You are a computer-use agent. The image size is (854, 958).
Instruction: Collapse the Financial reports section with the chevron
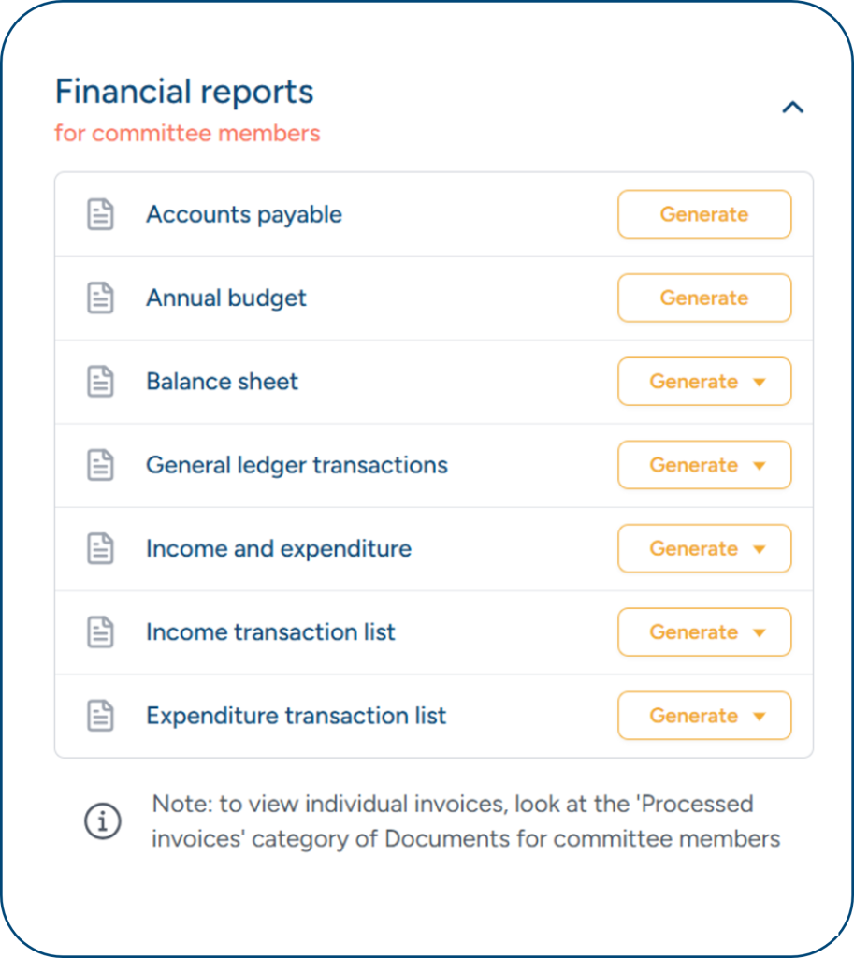click(x=792, y=108)
